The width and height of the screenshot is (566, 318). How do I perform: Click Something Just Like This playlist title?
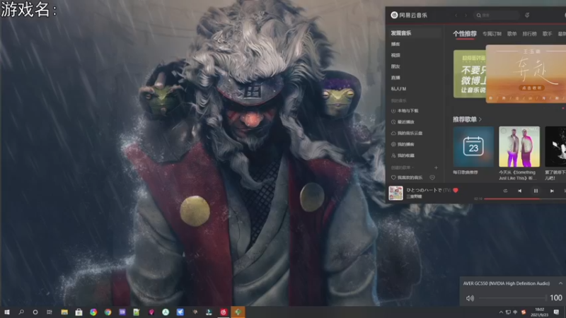click(517, 175)
